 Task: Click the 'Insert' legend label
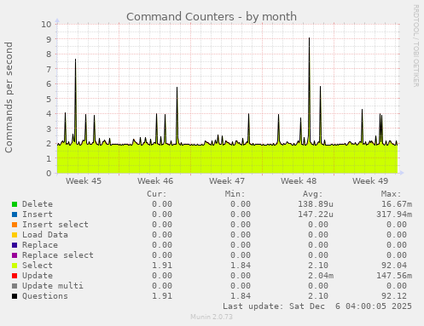pyautogui.click(x=38, y=214)
